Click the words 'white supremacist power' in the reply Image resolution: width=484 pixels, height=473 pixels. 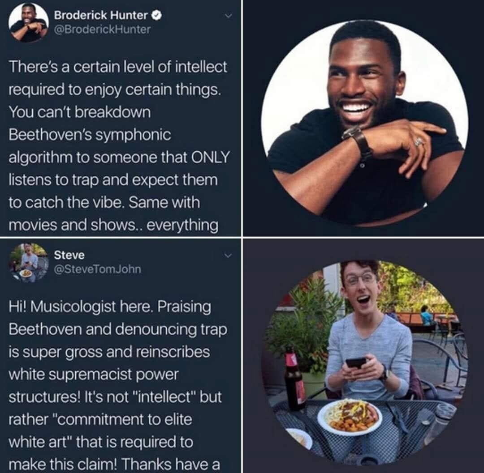[x=94, y=375]
